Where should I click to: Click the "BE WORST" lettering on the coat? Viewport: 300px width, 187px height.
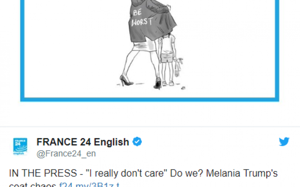tap(141, 18)
